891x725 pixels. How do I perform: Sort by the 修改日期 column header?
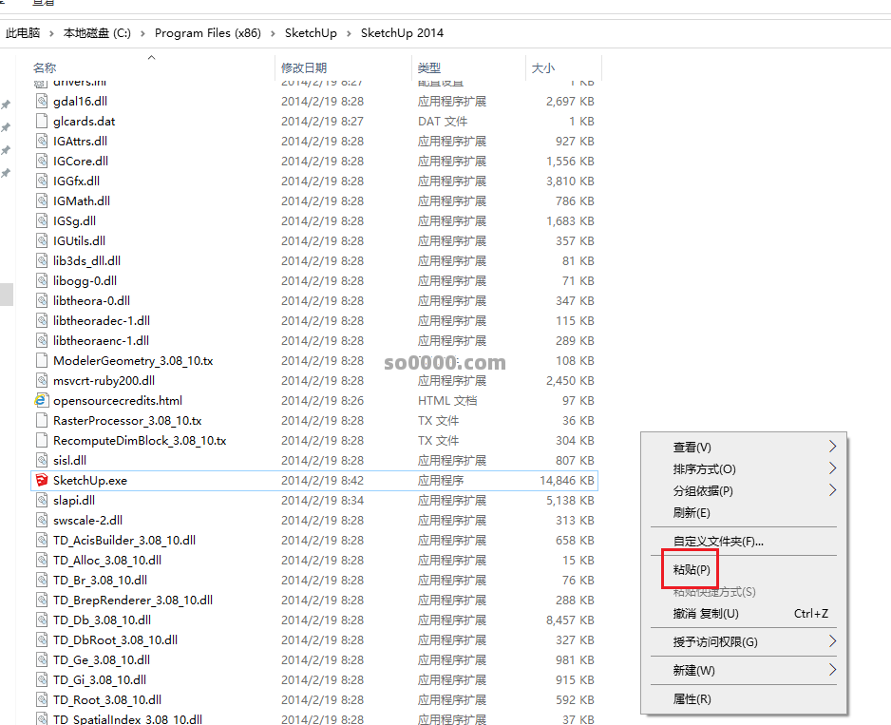304,67
